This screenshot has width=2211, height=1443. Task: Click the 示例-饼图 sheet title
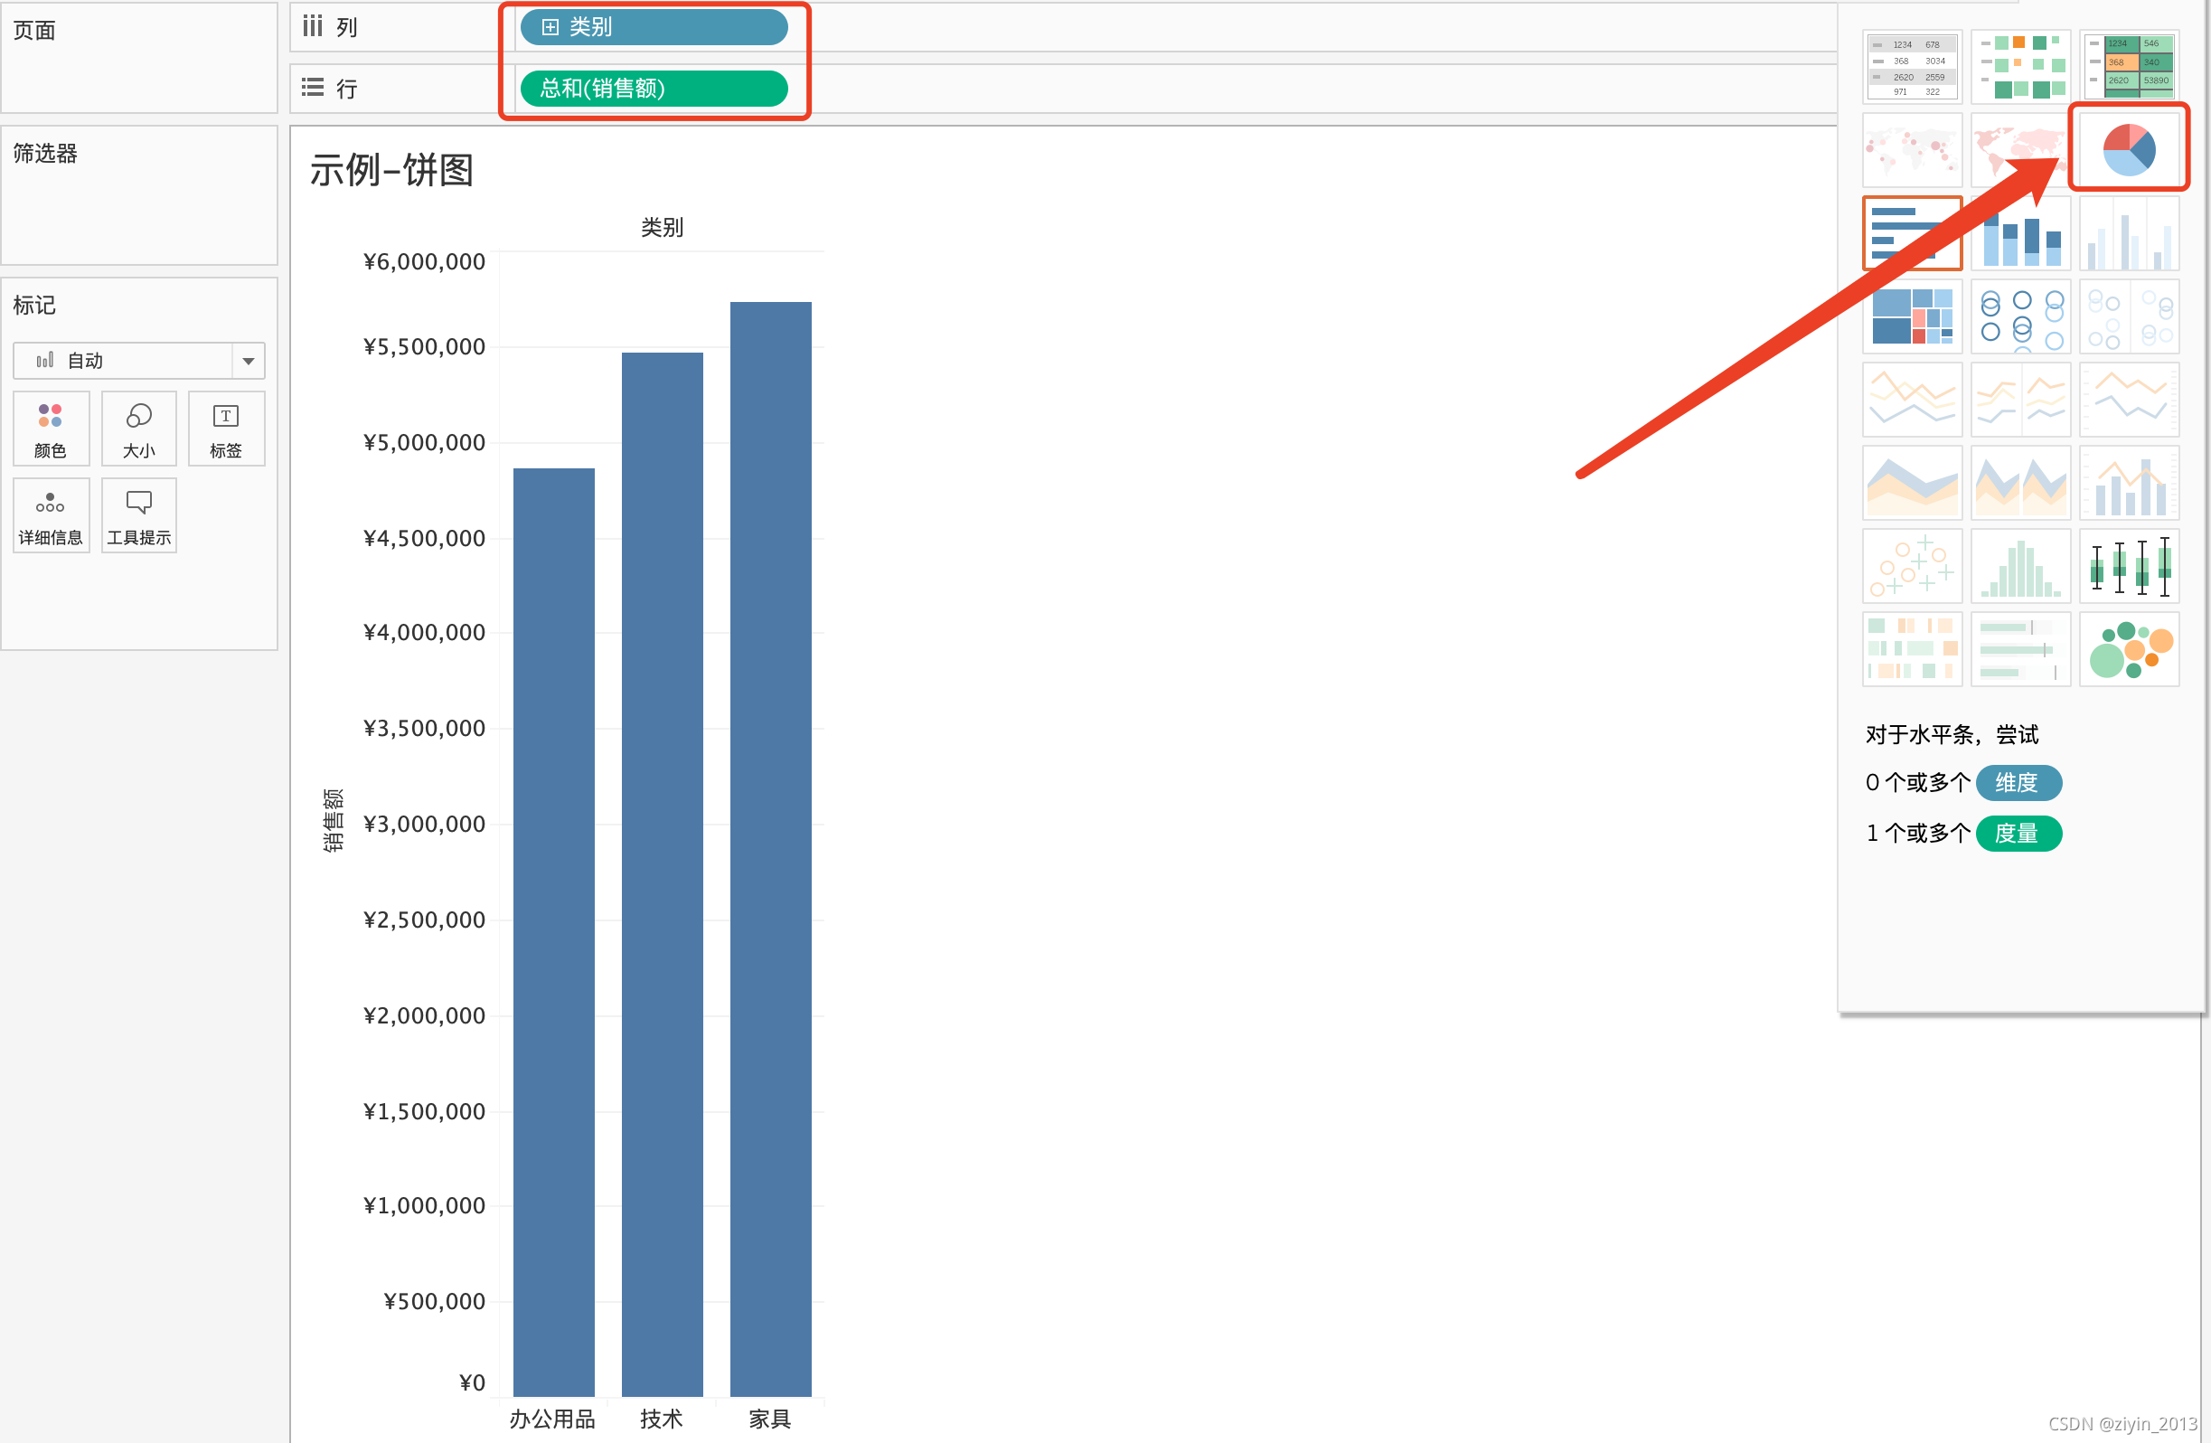tap(391, 170)
